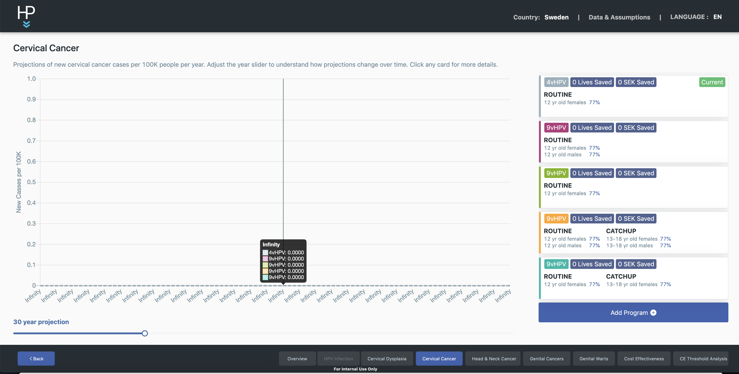Open the Sweden country selector

click(556, 17)
